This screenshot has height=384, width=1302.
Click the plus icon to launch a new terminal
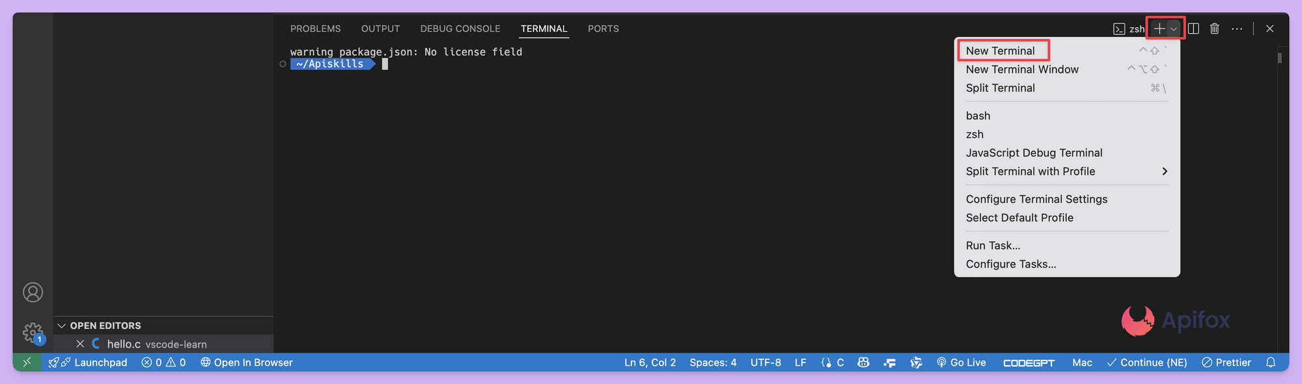pyautogui.click(x=1159, y=29)
